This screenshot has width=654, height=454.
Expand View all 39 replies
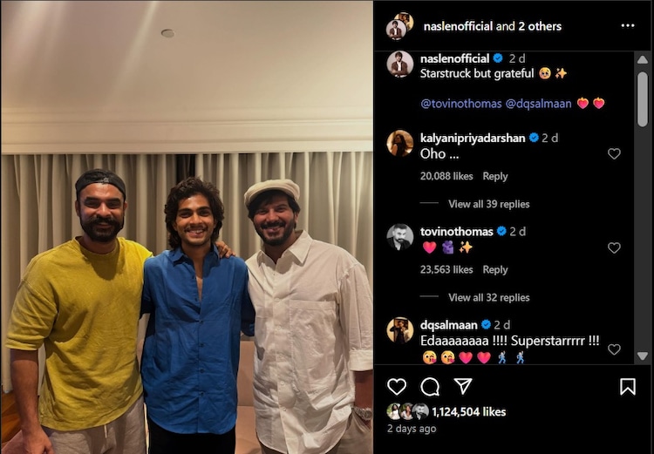tap(489, 204)
